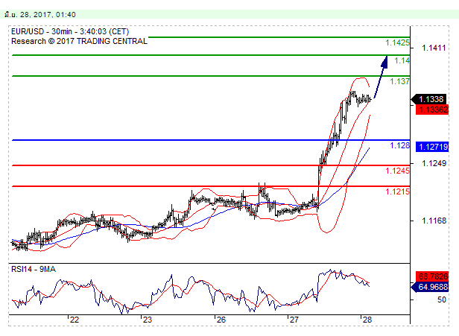Click the 1.1168 price axis value

pos(434,221)
